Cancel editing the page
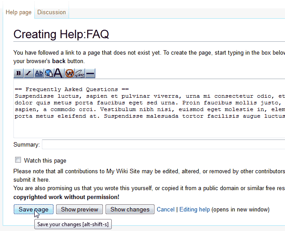The height and width of the screenshot is (231, 285). [x=166, y=209]
